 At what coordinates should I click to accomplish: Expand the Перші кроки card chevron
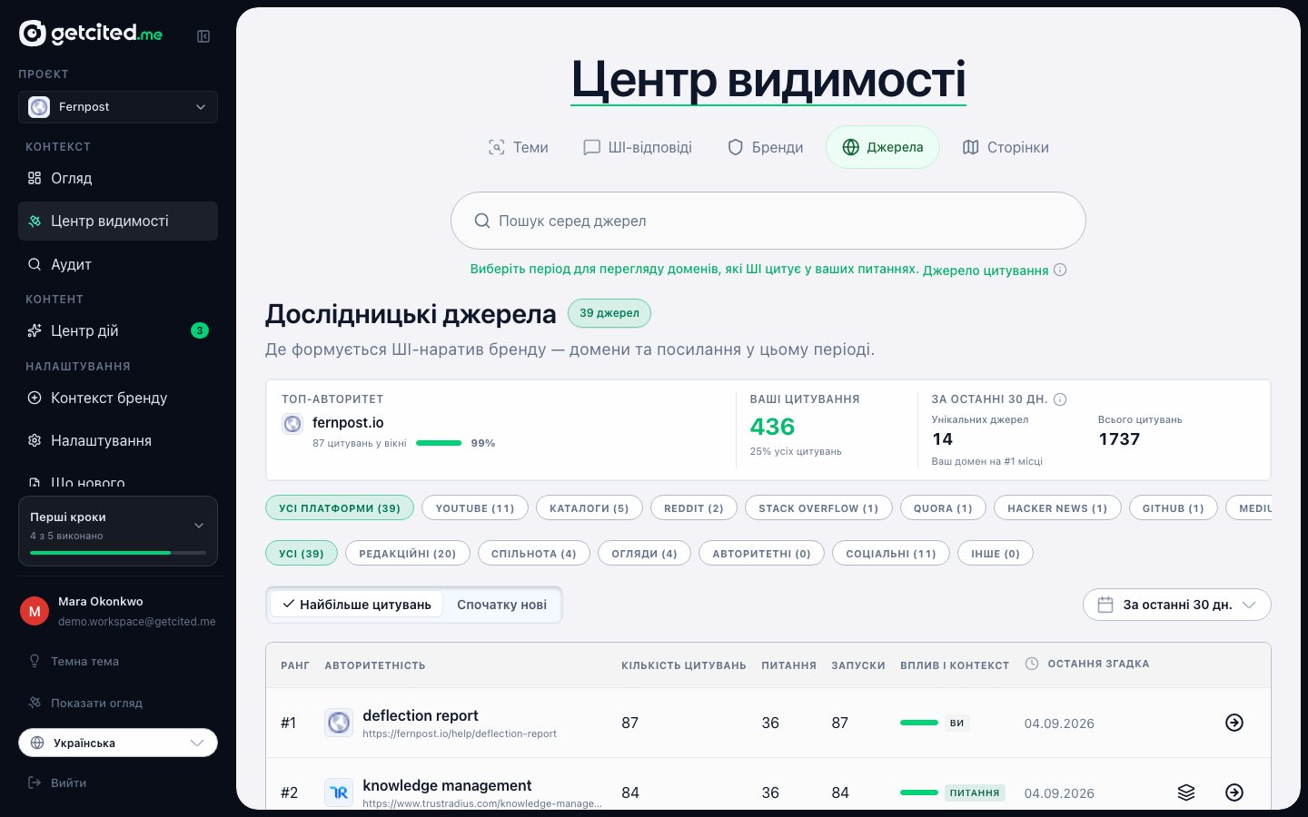point(199,526)
